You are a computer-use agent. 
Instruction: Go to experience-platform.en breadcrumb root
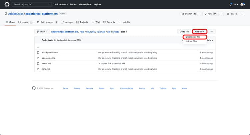[64, 32]
